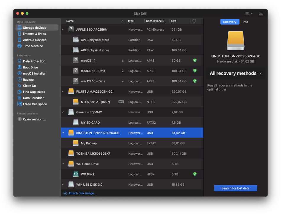Select the NTFS / exFAT (0x07) partition
281x214 pixels.
point(132,102)
